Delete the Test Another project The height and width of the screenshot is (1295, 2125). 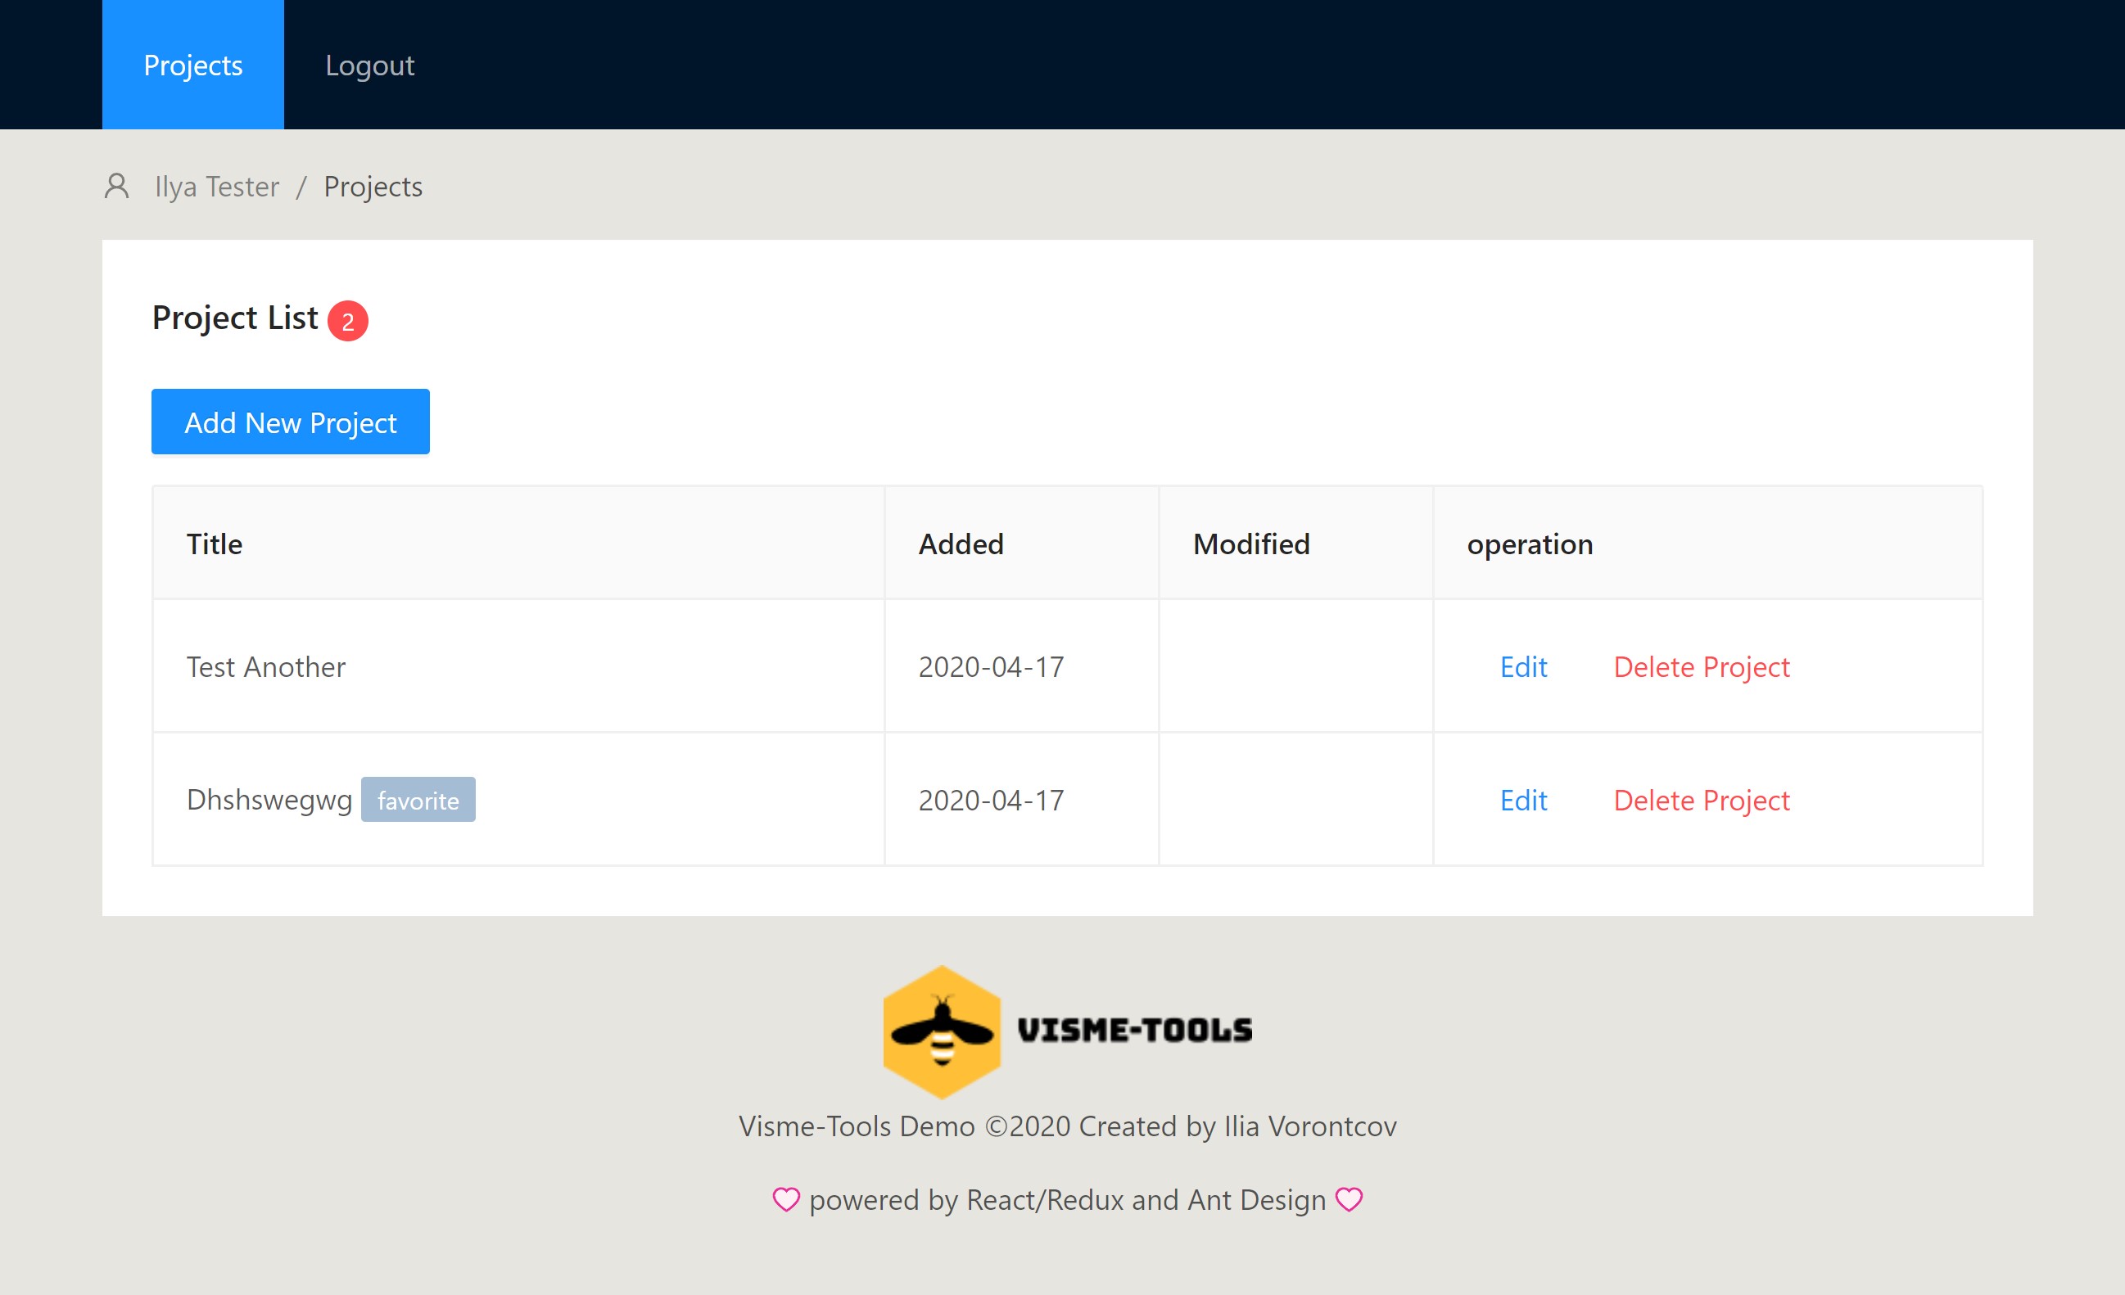coord(1701,666)
